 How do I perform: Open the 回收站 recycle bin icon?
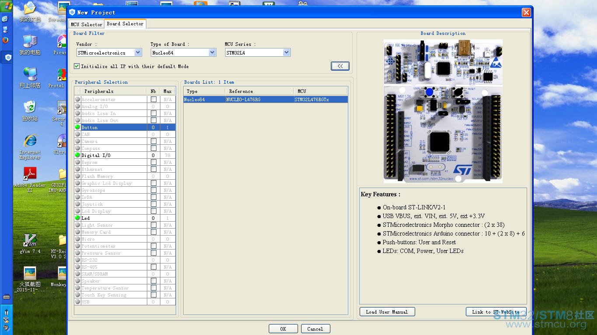pos(30,111)
